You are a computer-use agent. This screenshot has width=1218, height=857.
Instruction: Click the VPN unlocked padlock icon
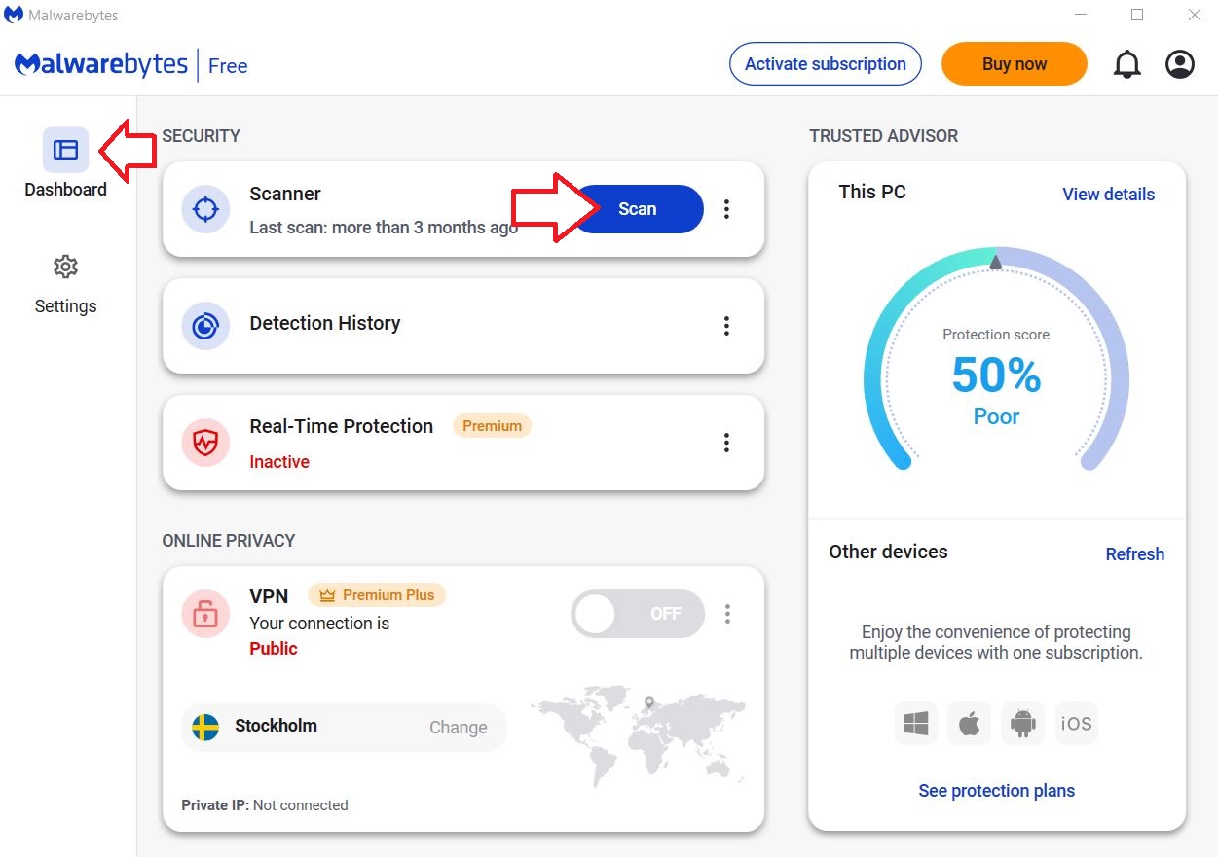tap(205, 614)
